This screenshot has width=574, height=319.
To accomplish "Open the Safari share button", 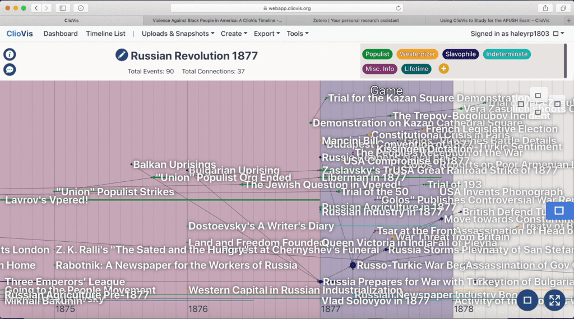I will coord(545,8).
